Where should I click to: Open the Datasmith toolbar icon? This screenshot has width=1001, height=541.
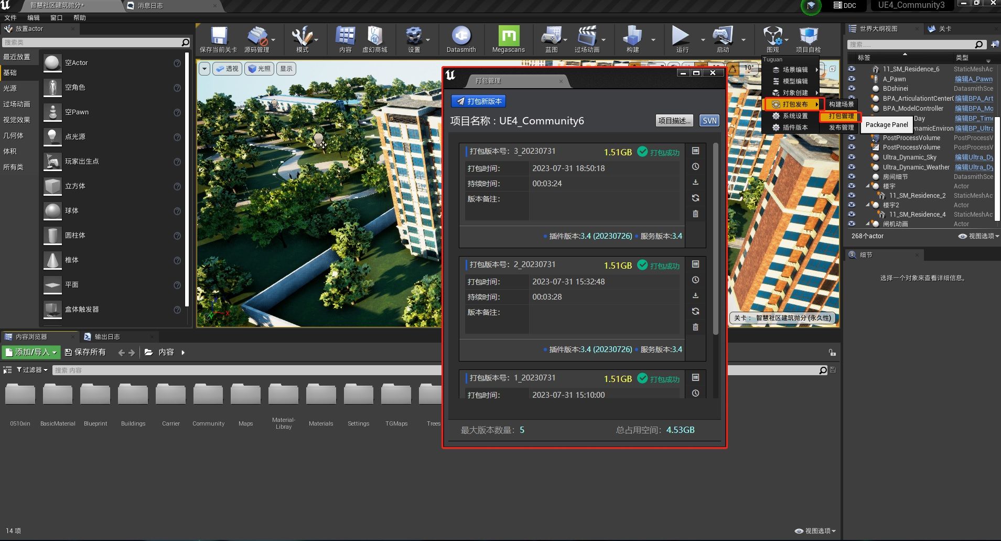click(461, 36)
